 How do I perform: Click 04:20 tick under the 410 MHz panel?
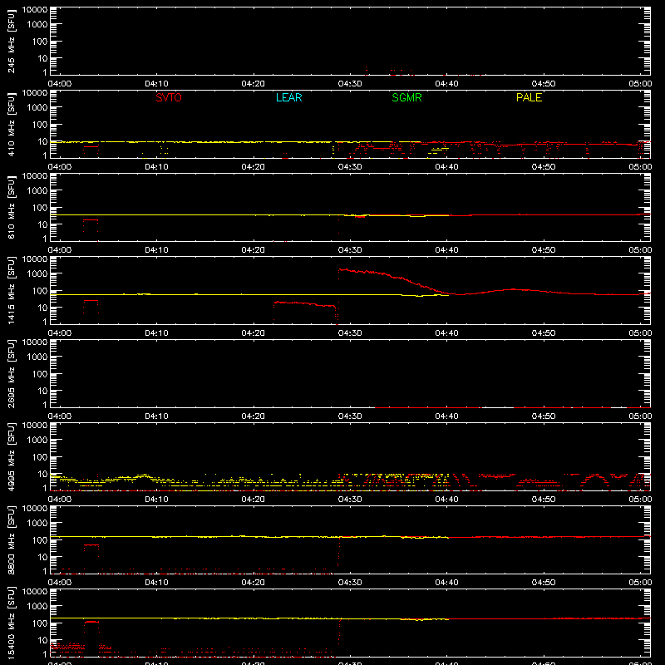click(254, 167)
